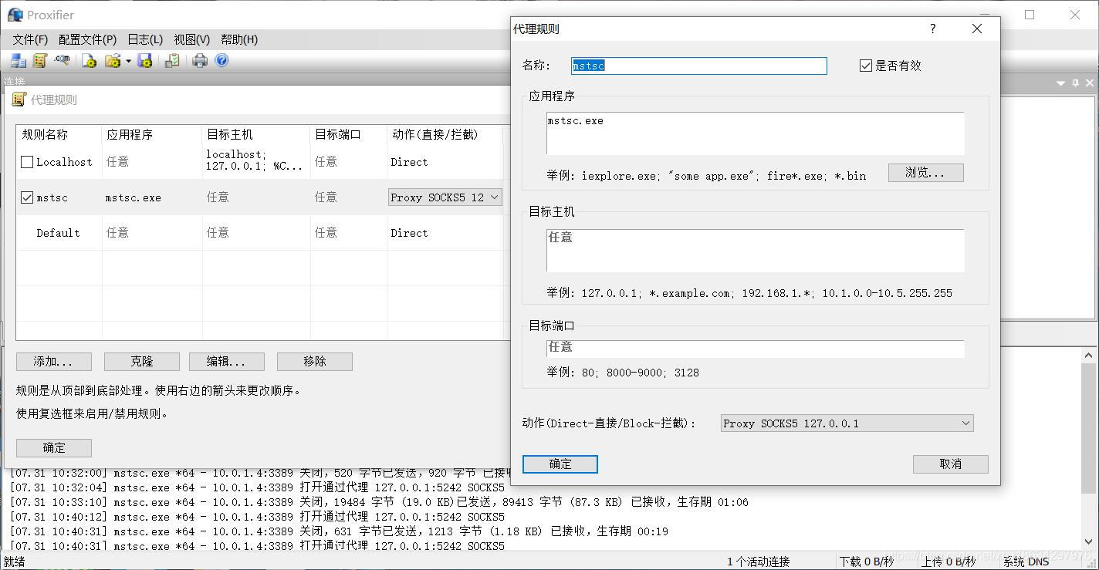Click the 规则名称 column header
This screenshot has width=1099, height=570.
[59, 134]
